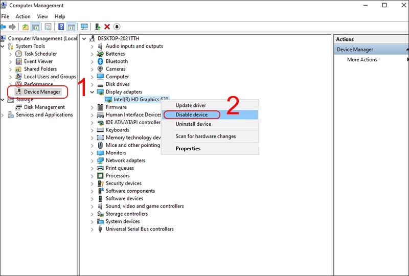Open the File menu

tap(5, 16)
